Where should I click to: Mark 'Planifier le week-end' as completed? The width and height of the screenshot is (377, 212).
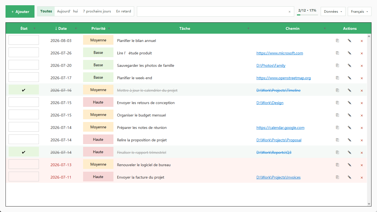(x=24, y=77)
